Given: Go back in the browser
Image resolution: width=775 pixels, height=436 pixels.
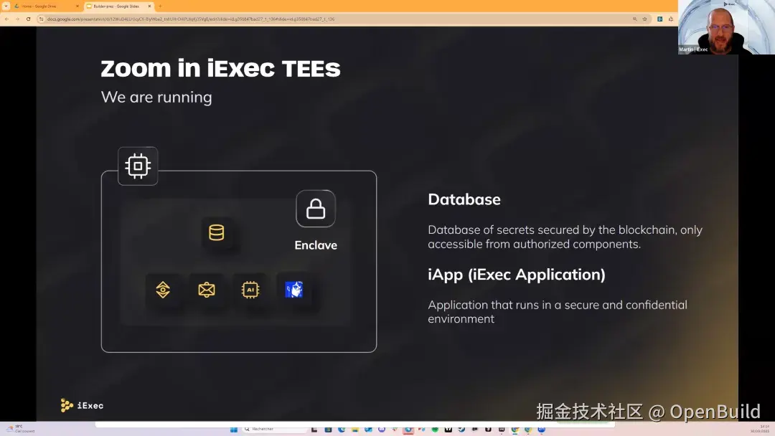Looking at the screenshot, I should pyautogui.click(x=7, y=19).
